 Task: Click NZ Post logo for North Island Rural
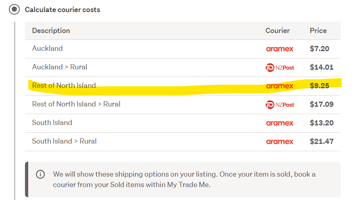pos(280,104)
